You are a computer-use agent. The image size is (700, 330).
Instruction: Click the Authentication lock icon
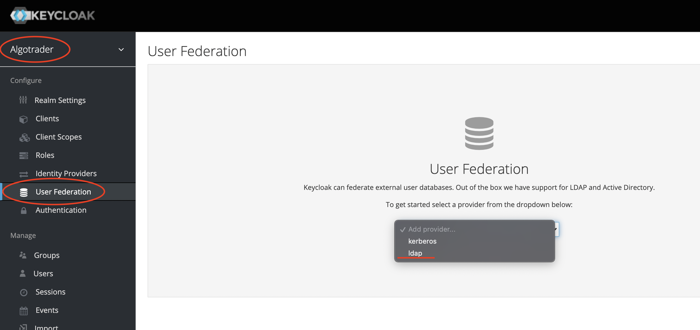pyautogui.click(x=24, y=210)
